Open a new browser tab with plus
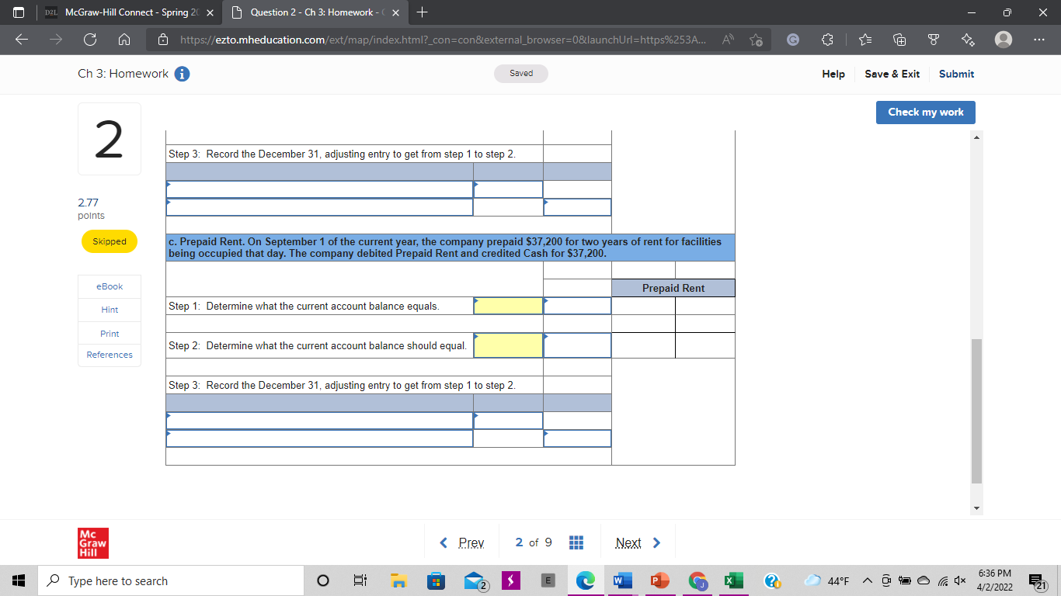 point(422,12)
